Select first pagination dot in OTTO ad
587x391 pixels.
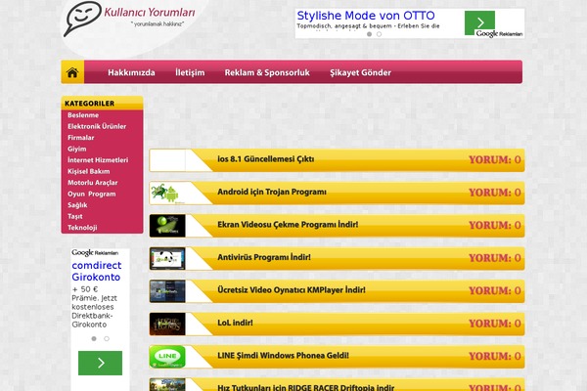(x=369, y=34)
